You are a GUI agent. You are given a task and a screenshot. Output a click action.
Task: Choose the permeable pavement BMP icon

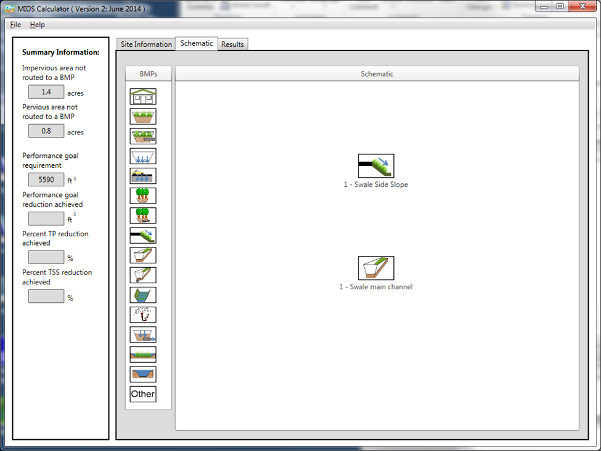point(143,176)
